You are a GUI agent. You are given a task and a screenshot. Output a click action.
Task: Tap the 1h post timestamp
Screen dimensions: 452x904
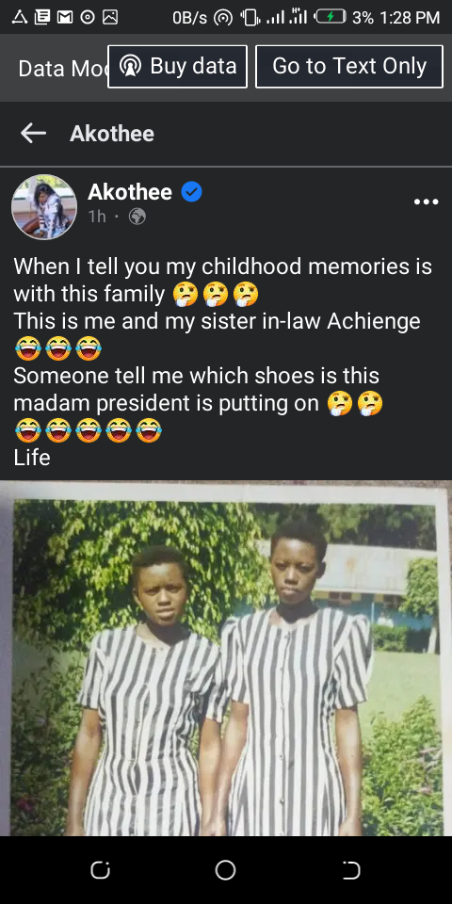click(97, 217)
